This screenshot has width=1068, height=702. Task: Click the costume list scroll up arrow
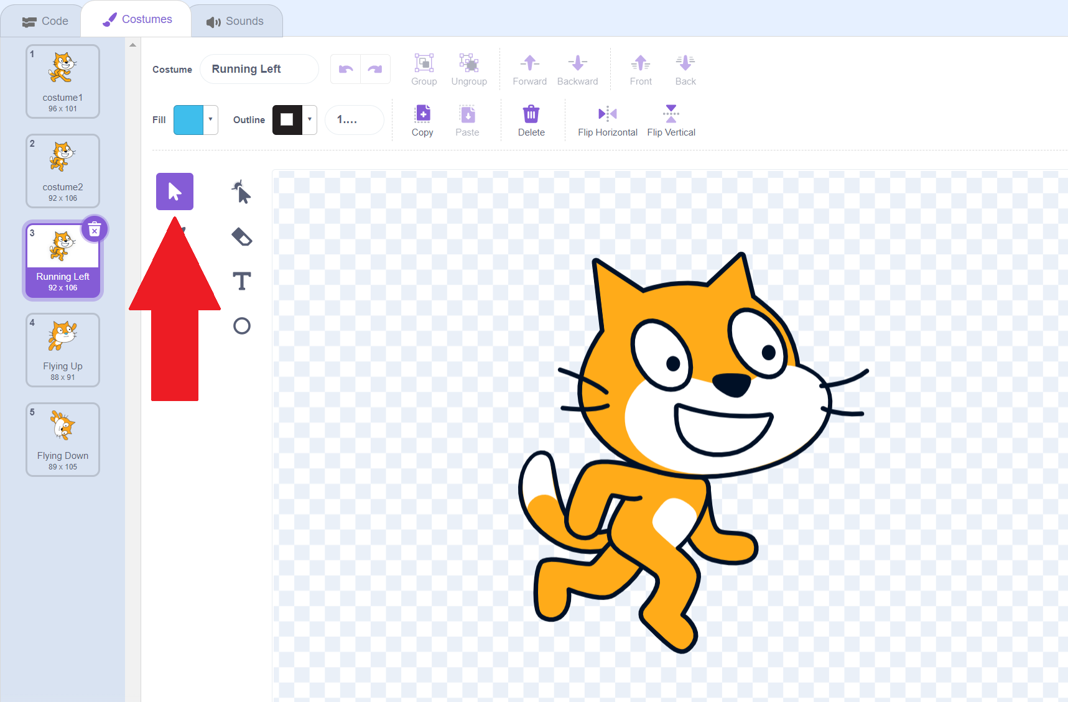click(x=132, y=45)
